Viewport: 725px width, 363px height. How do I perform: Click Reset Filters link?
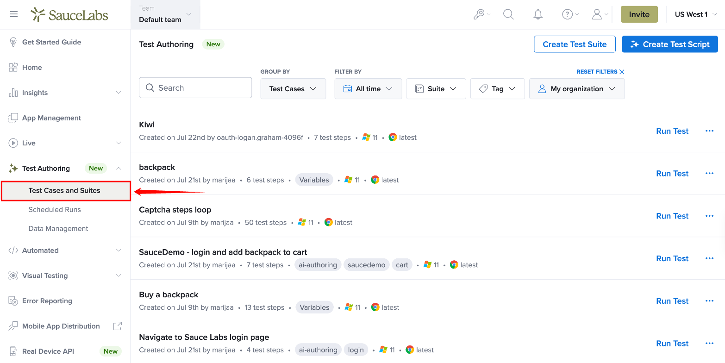[x=600, y=72]
